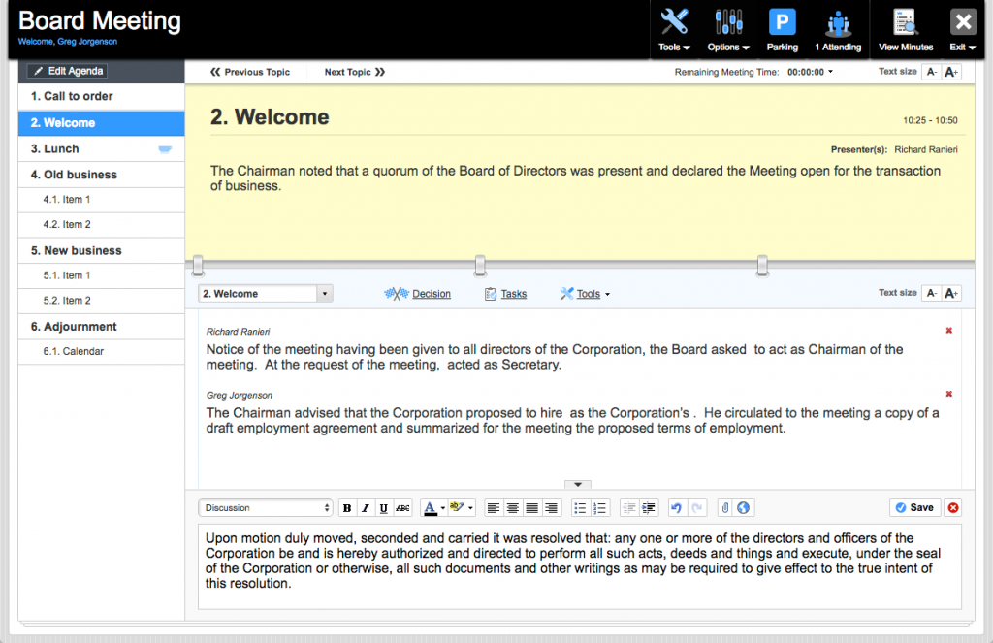The width and height of the screenshot is (993, 643).
Task: Attach a file with paperclip icon
Action: click(725, 508)
